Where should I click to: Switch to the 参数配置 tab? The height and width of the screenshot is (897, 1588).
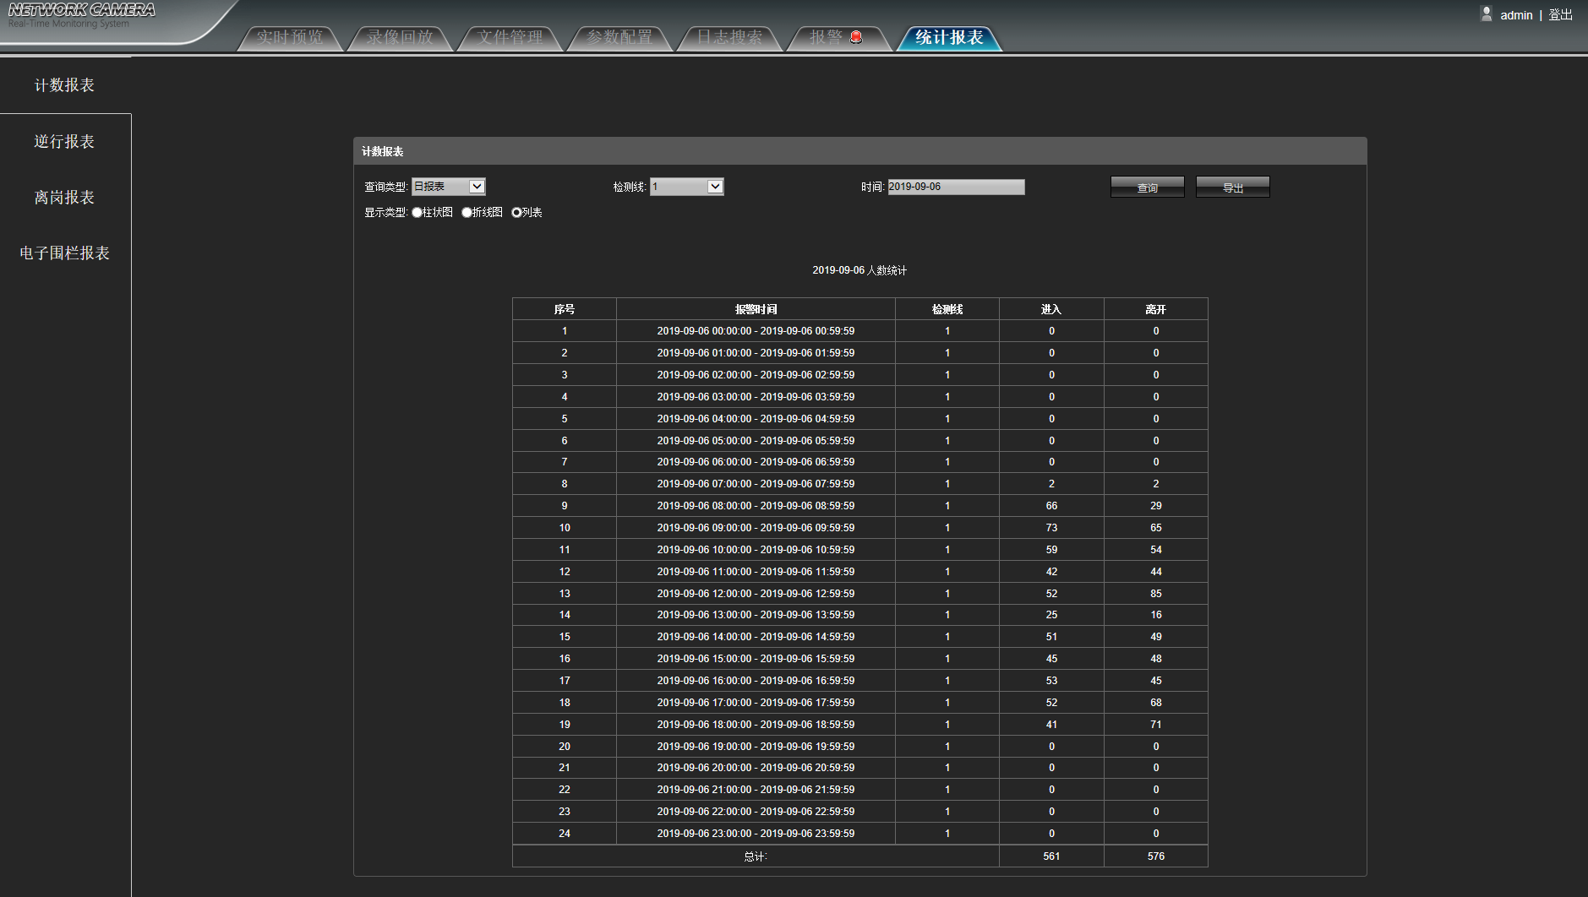coord(619,37)
